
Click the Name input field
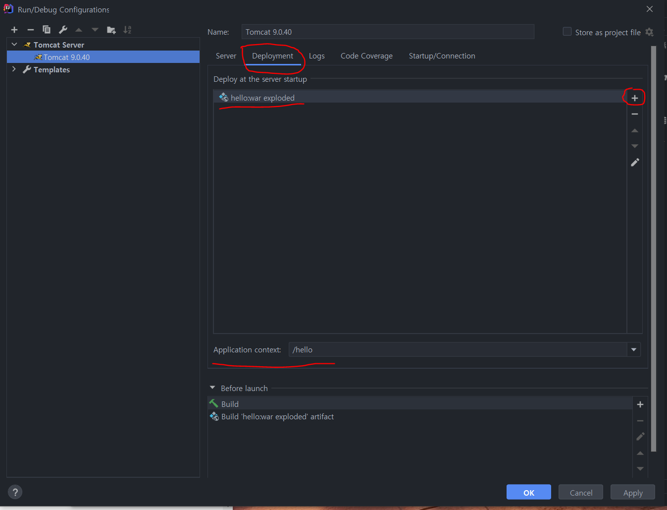click(x=388, y=32)
